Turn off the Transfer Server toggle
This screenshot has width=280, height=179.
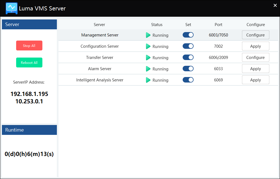[x=188, y=58]
